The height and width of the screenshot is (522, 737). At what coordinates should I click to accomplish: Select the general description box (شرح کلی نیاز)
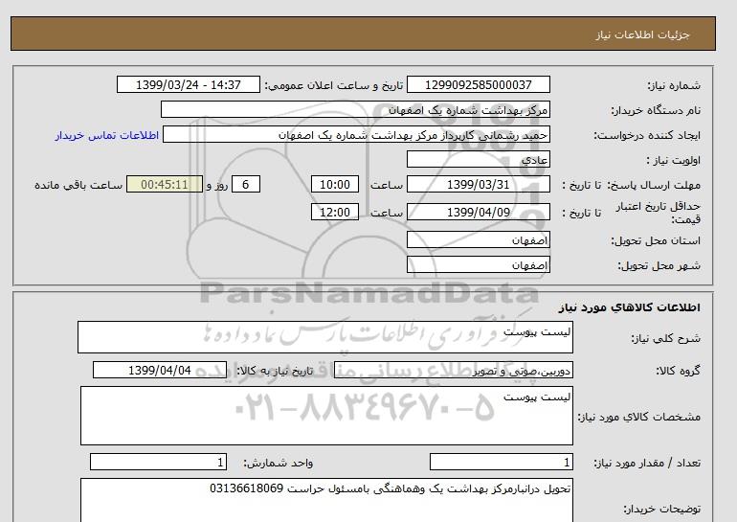pos(325,337)
